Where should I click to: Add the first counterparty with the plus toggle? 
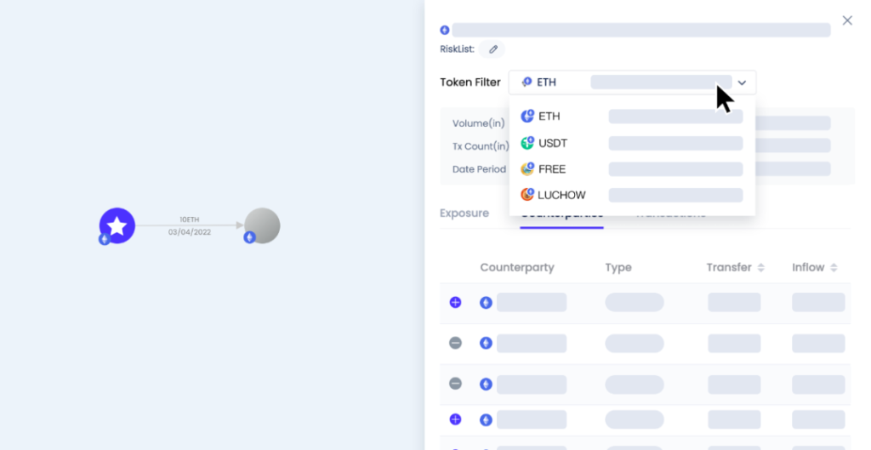(x=456, y=302)
